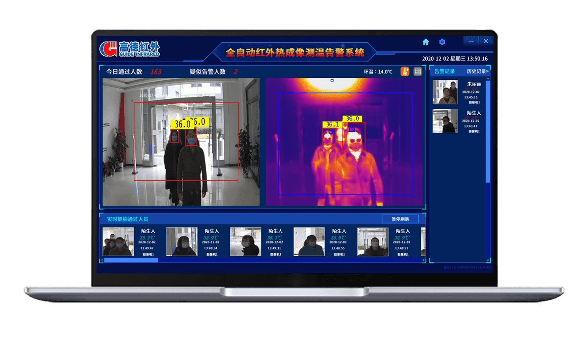Open 历史记录> history records
The image size is (588, 337).
click(x=477, y=72)
